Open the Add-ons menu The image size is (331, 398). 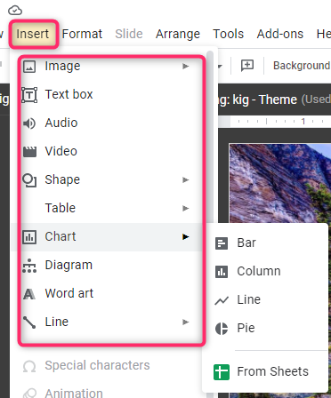(280, 34)
